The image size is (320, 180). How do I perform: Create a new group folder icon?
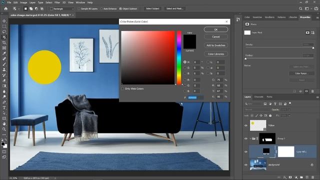(x=301, y=177)
